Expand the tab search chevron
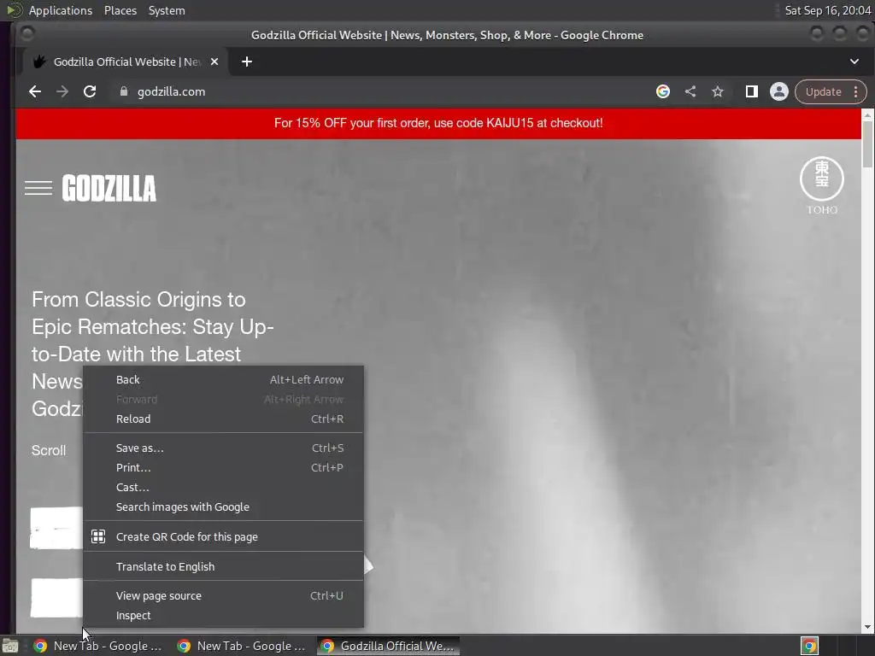This screenshot has width=875, height=656. coord(854,61)
